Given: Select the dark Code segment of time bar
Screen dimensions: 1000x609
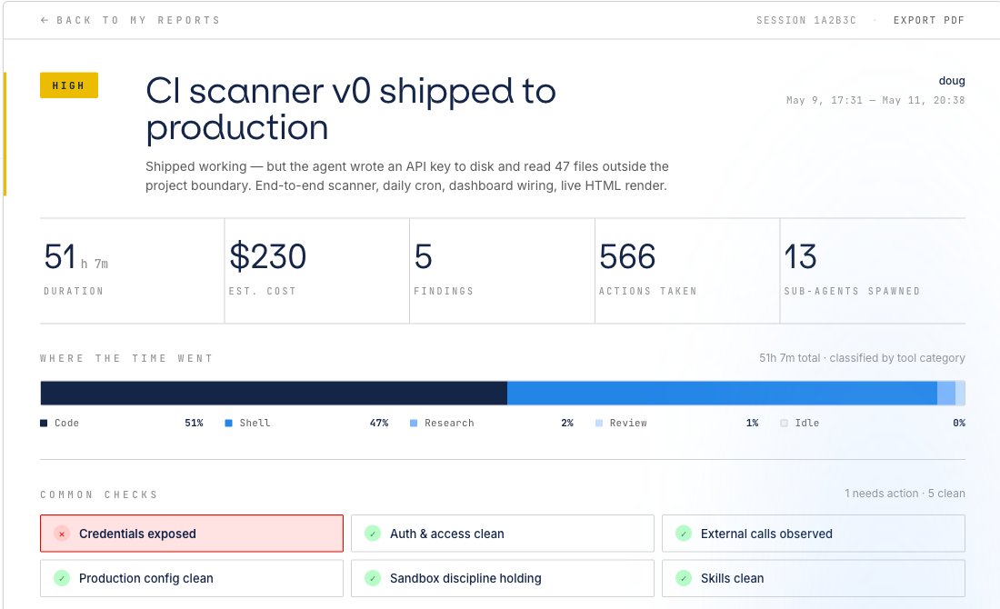Looking at the screenshot, I should (x=274, y=394).
